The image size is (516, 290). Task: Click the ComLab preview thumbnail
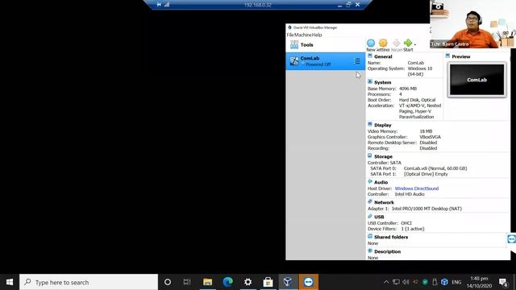coord(476,80)
